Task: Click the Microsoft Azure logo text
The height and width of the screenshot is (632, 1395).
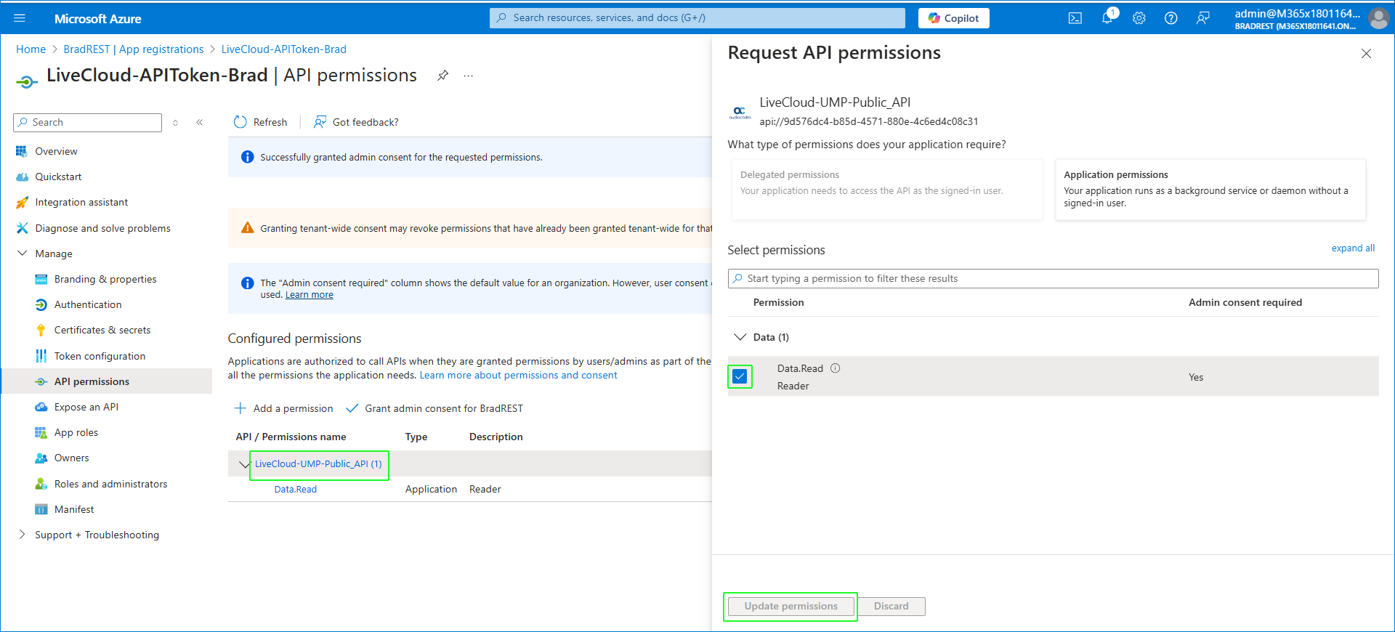Action: [x=98, y=19]
